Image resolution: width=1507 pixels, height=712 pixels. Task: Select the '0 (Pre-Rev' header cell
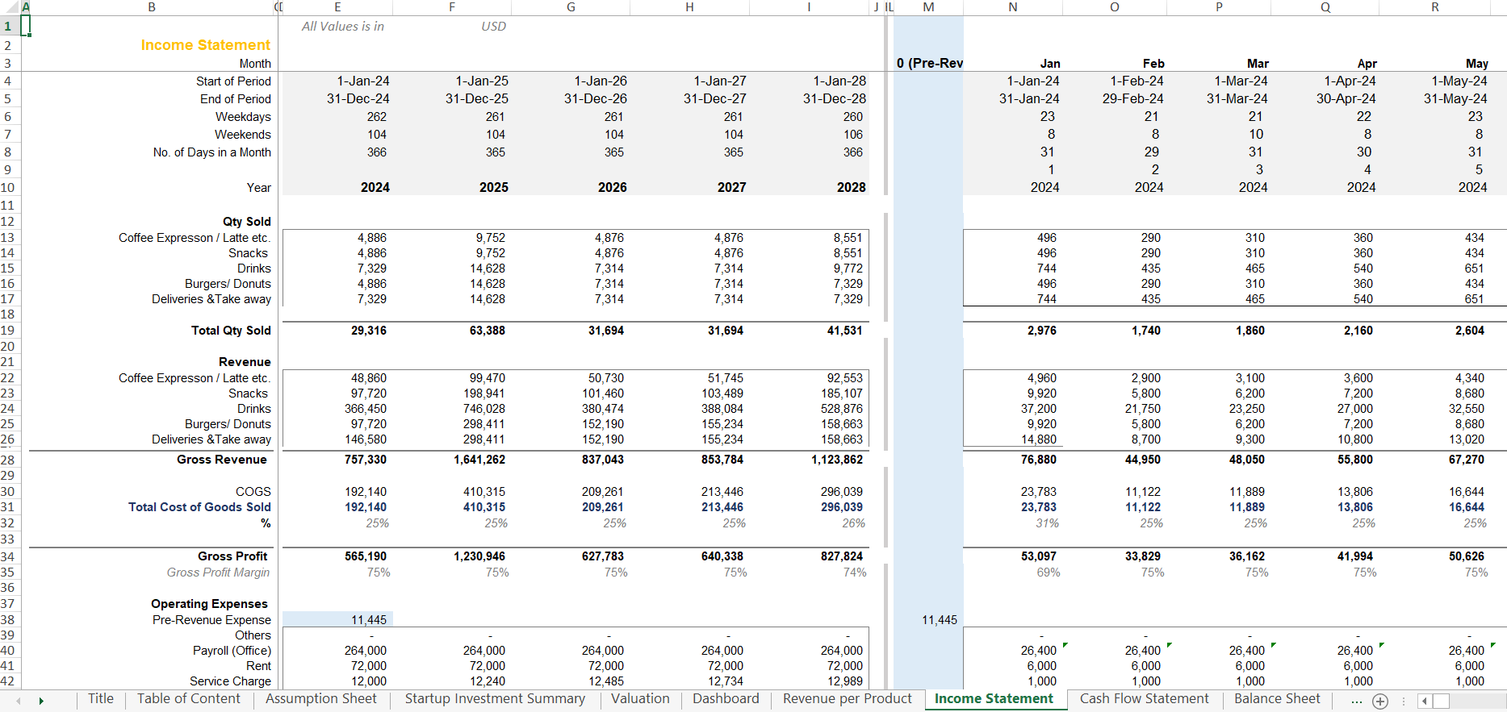[x=929, y=64]
